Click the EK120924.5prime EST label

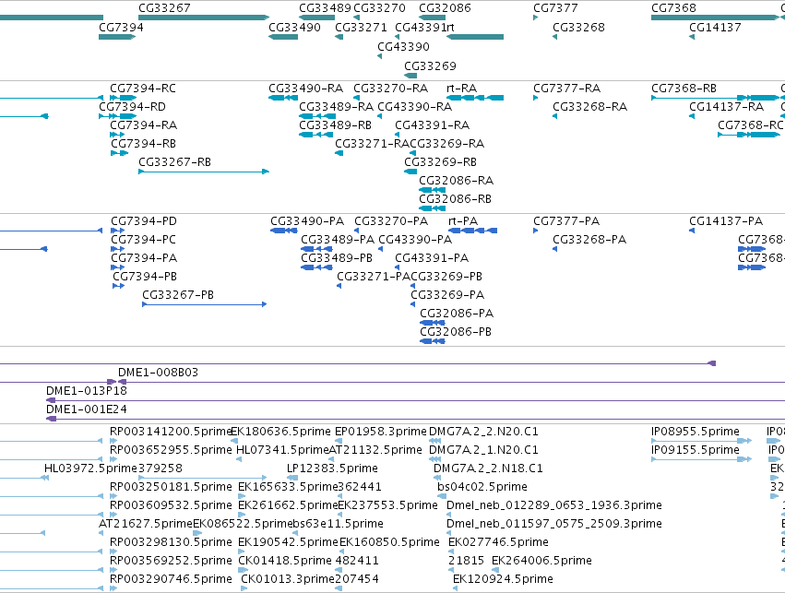tap(503, 579)
